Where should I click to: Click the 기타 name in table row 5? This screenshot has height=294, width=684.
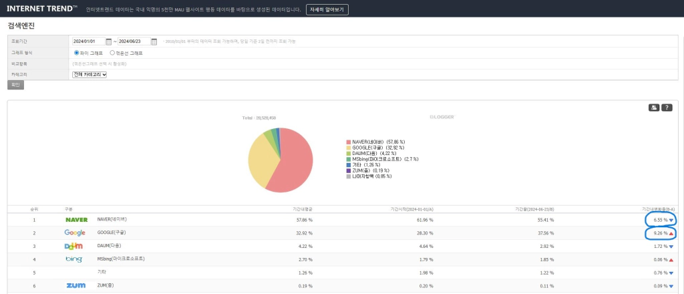[102, 272]
